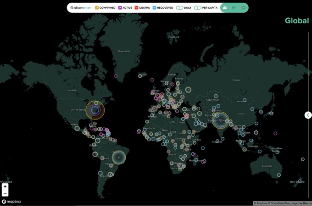The height and width of the screenshot is (206, 312).
Task: Zoom out with the minus button
Action: click(x=5, y=193)
